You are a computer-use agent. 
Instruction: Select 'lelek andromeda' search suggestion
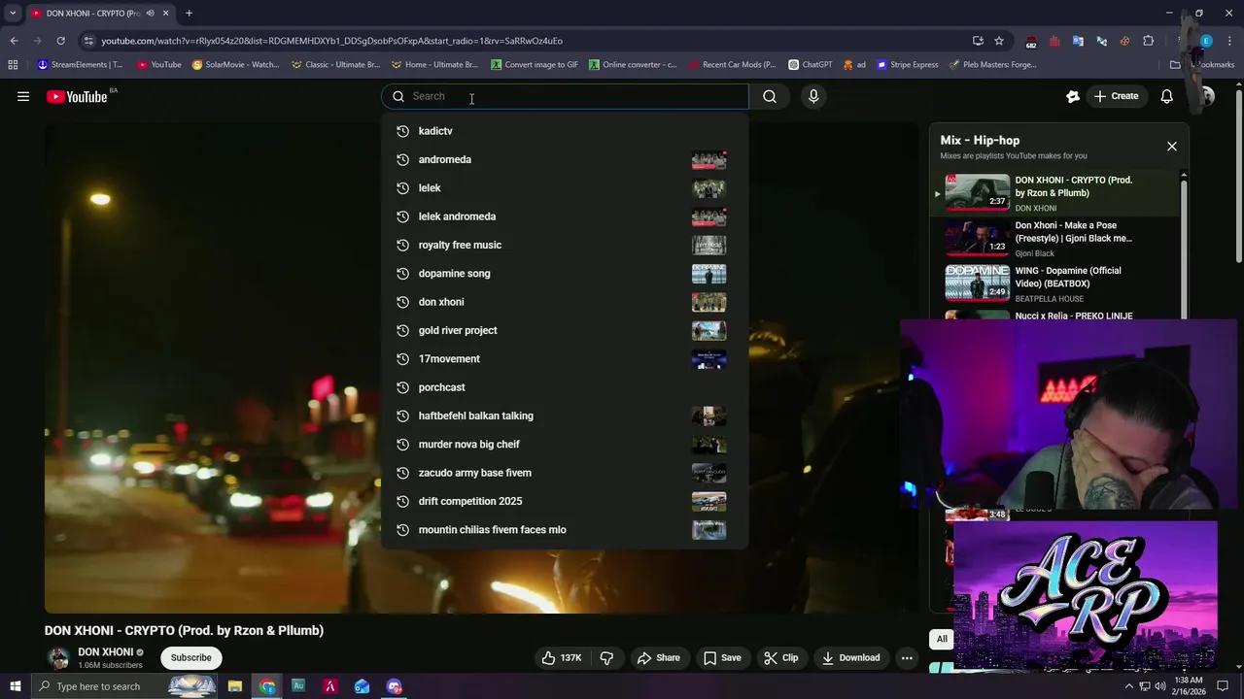click(x=565, y=216)
